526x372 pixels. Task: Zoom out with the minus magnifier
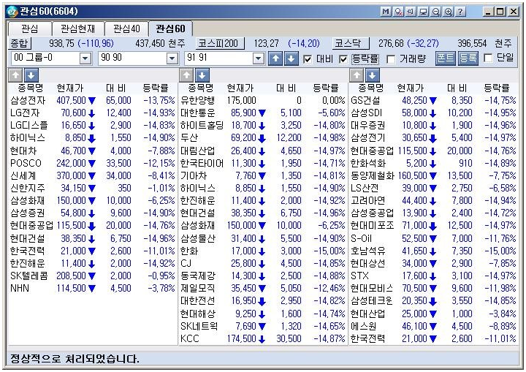click(x=435, y=12)
